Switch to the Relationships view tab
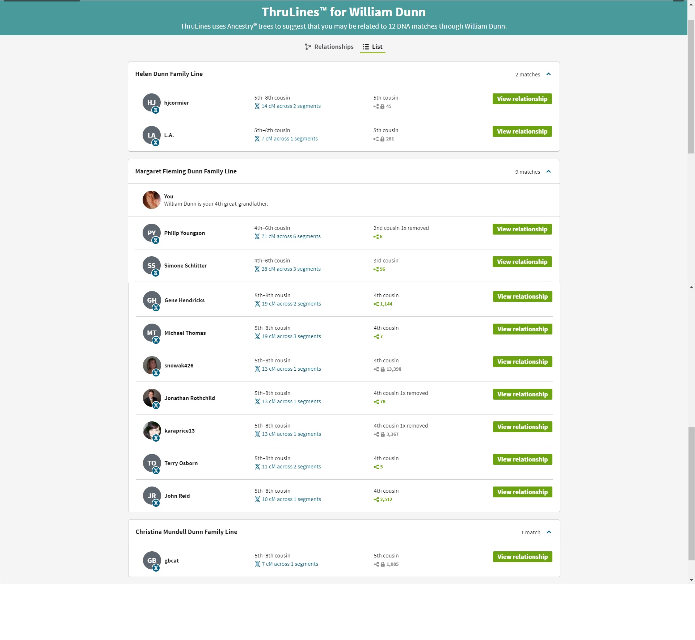695x640 pixels. coord(329,47)
